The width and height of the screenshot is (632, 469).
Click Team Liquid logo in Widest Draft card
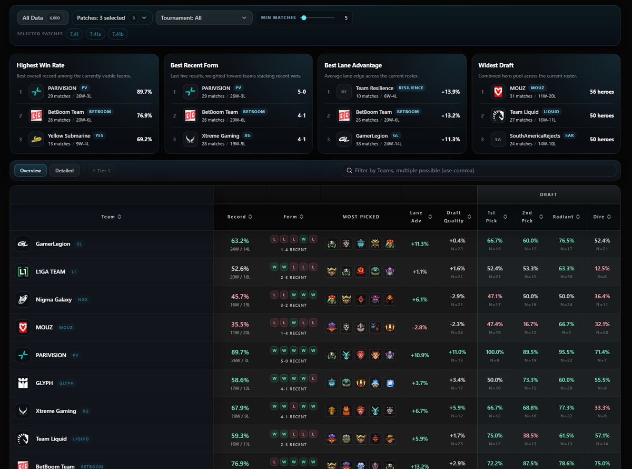click(x=498, y=115)
